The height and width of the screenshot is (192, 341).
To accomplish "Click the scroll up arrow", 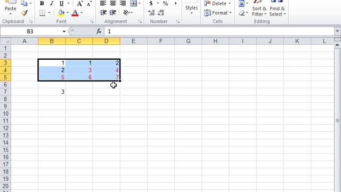I will pyautogui.click(x=337, y=45).
